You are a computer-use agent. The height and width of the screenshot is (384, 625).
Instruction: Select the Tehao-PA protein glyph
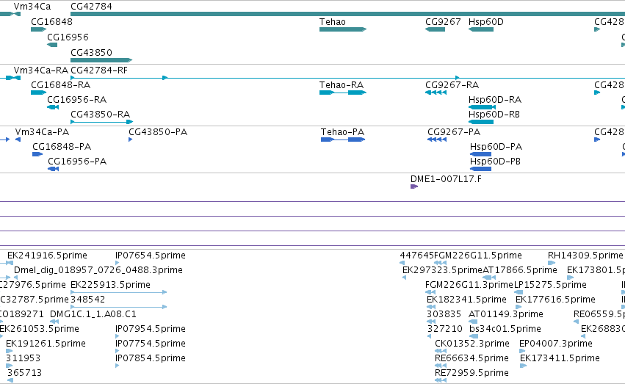pyautogui.click(x=343, y=140)
